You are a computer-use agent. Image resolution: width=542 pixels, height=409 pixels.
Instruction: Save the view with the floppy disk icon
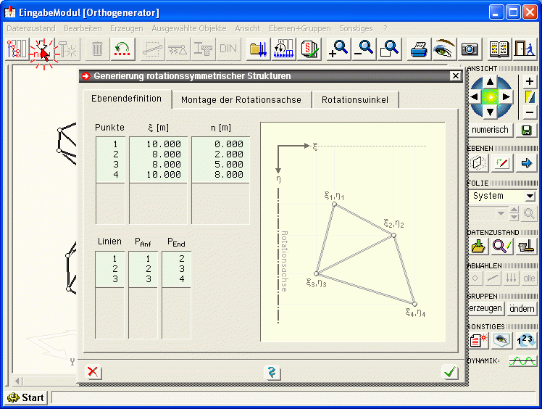click(526, 130)
